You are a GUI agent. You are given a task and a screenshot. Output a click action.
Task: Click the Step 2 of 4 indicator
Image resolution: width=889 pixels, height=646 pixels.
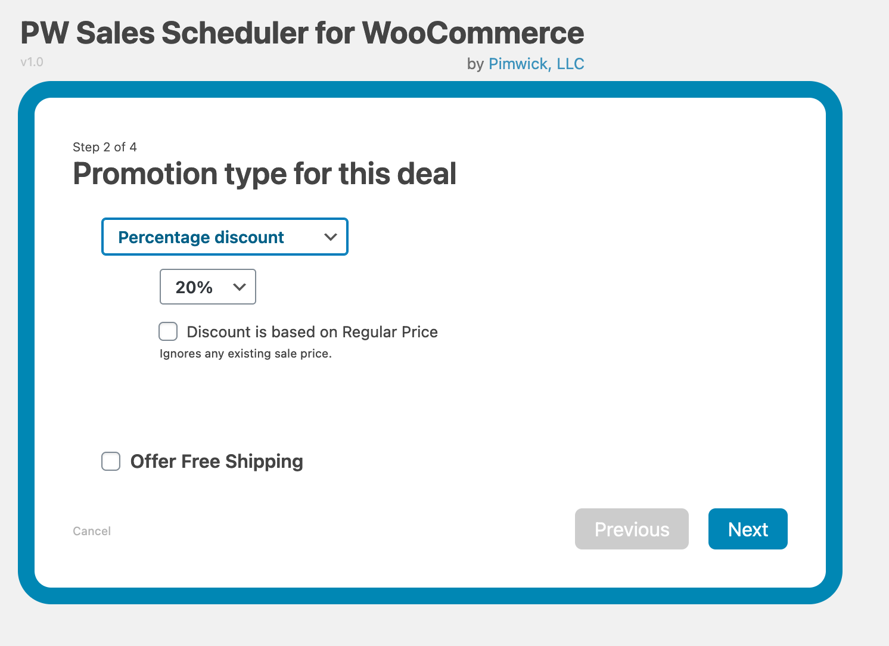click(x=105, y=147)
